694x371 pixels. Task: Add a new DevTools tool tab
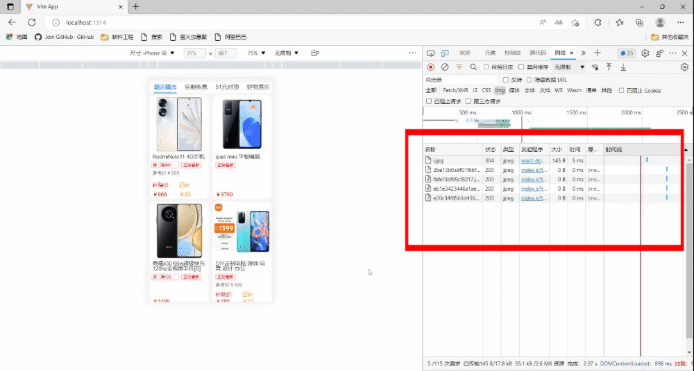coord(597,53)
